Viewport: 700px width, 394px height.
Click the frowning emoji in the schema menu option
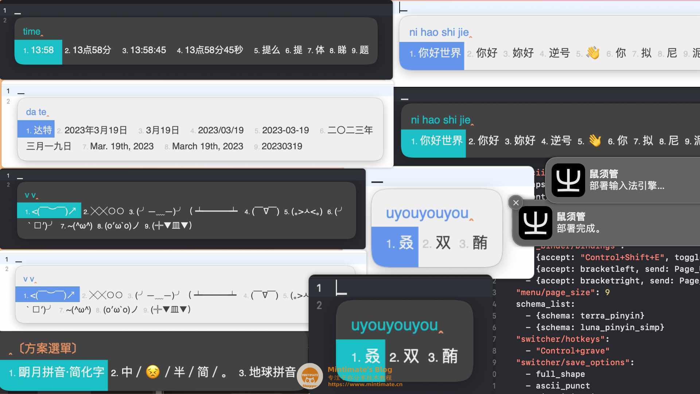pos(153,372)
